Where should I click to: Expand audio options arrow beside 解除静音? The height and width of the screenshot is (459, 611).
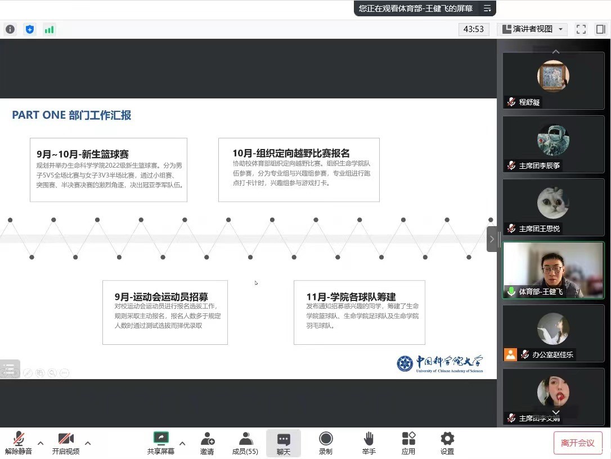(x=41, y=443)
